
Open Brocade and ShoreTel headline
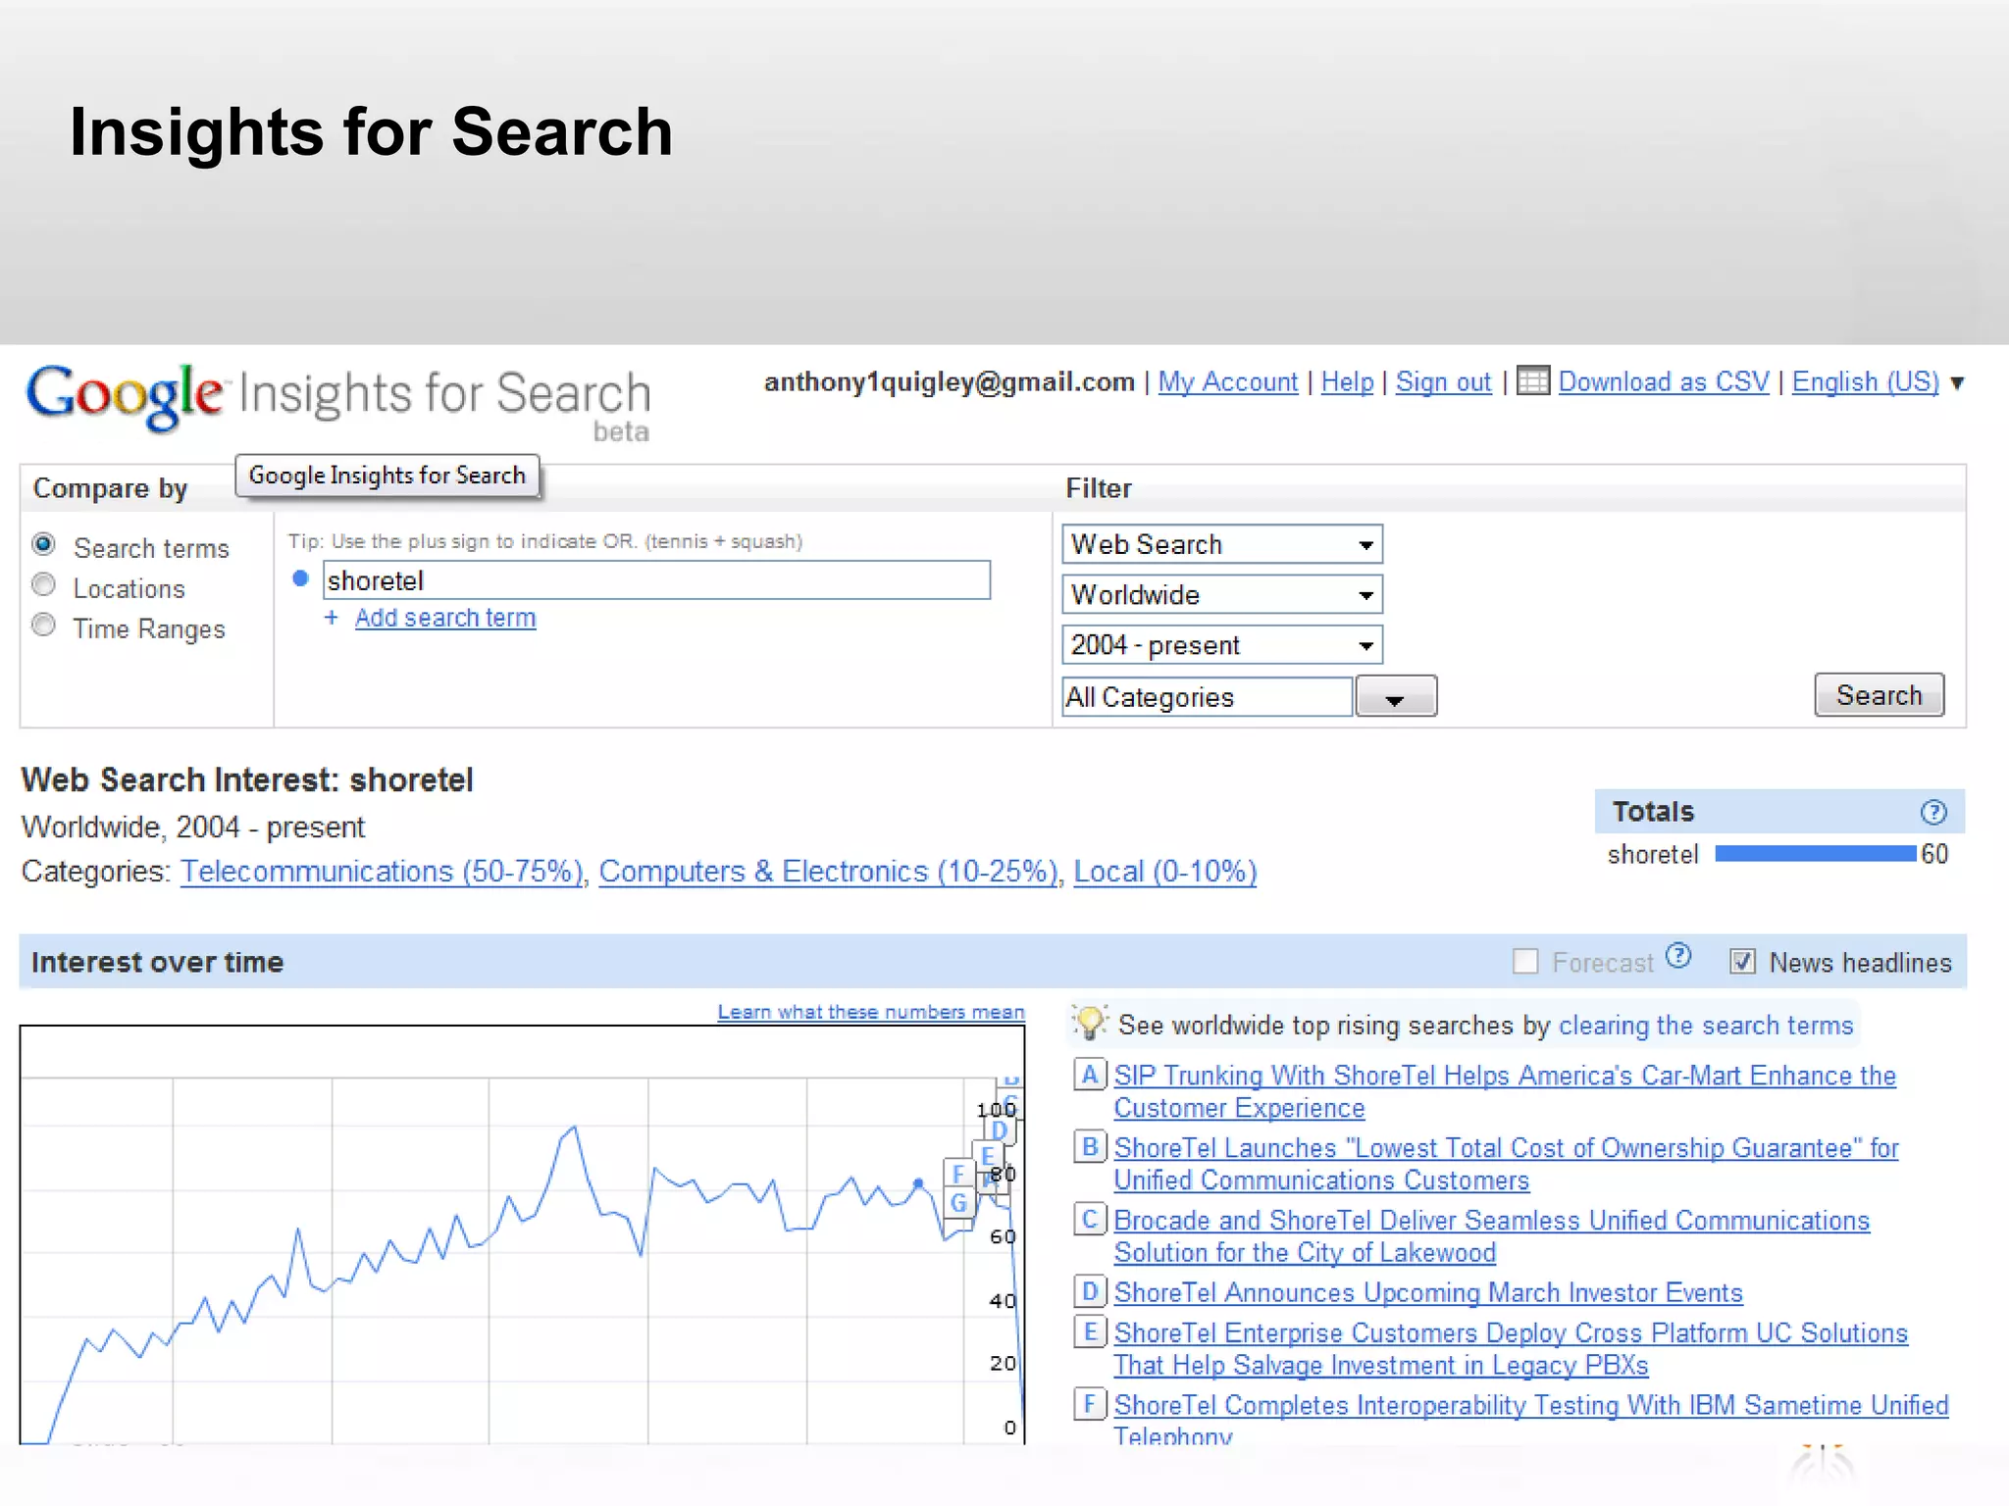[x=1492, y=1236]
